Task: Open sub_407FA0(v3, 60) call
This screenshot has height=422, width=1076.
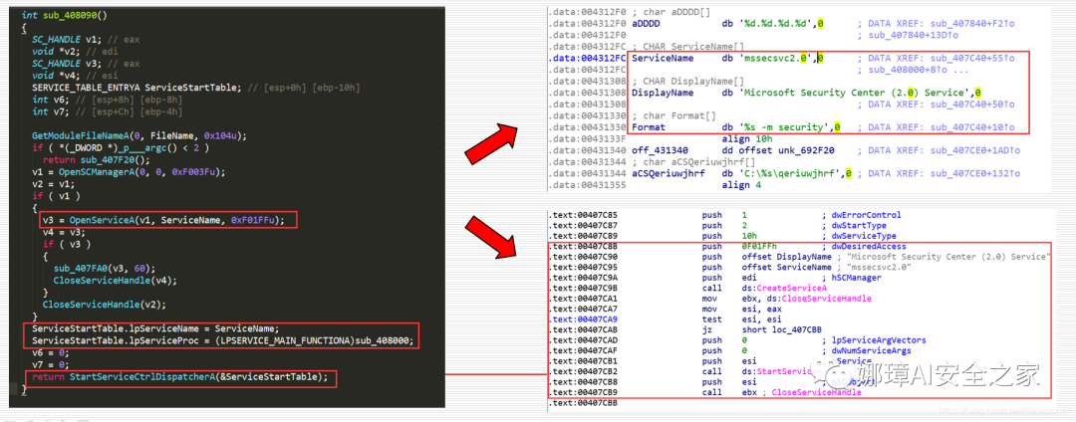Action: 106,269
